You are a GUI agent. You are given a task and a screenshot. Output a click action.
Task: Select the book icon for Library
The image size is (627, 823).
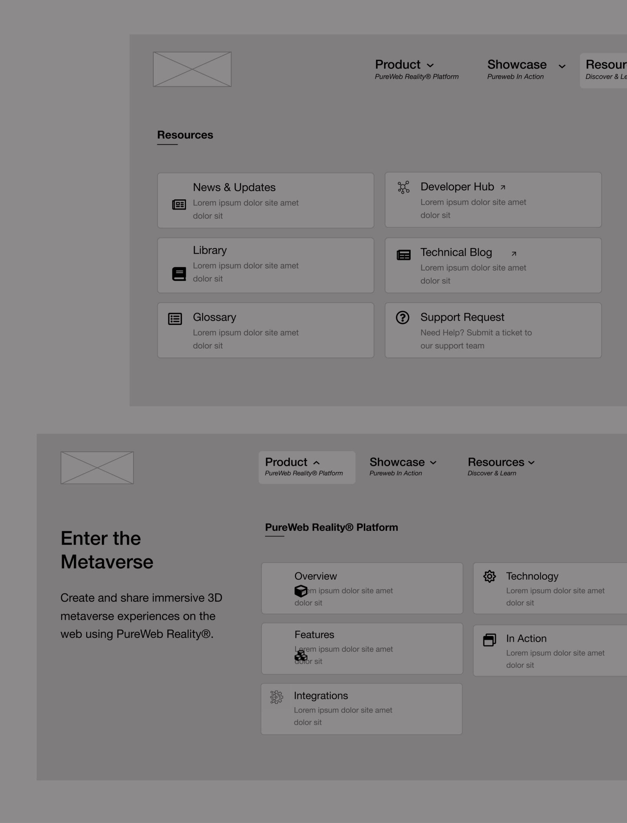point(179,273)
